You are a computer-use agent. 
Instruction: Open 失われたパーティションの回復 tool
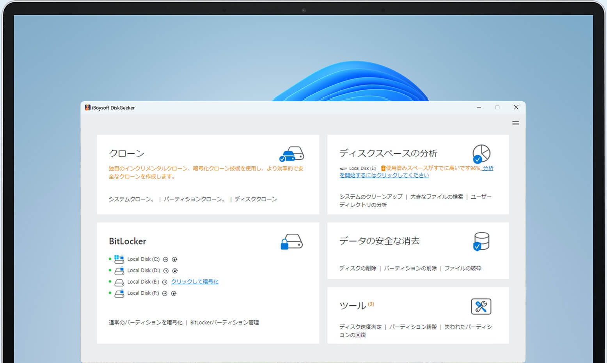(416, 331)
